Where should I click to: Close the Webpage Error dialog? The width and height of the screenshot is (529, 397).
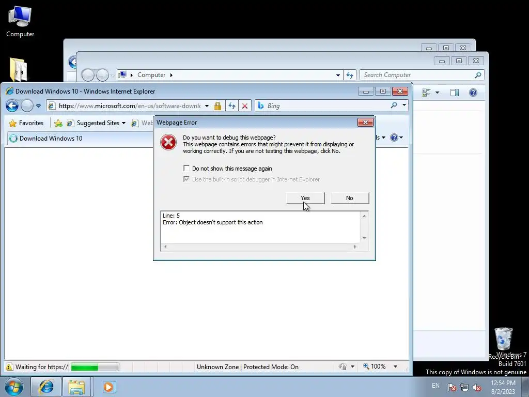coord(365,122)
